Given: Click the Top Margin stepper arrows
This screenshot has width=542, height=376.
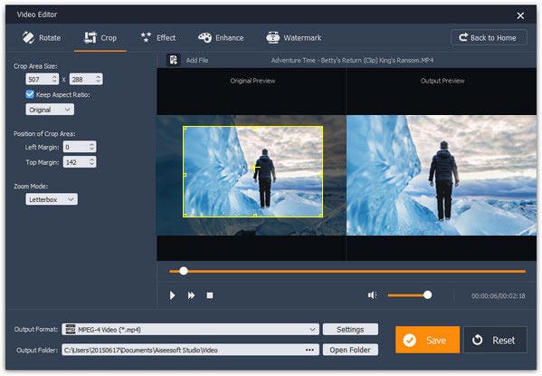Looking at the screenshot, I should [91, 162].
